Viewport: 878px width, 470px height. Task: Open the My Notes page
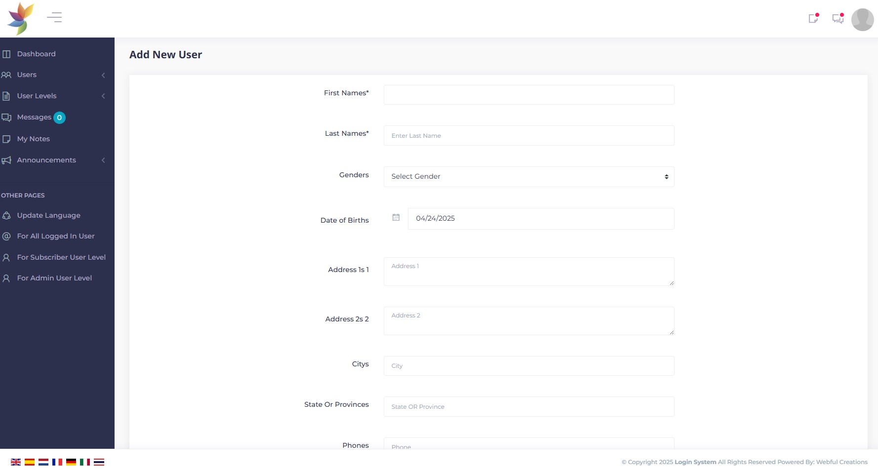33,139
